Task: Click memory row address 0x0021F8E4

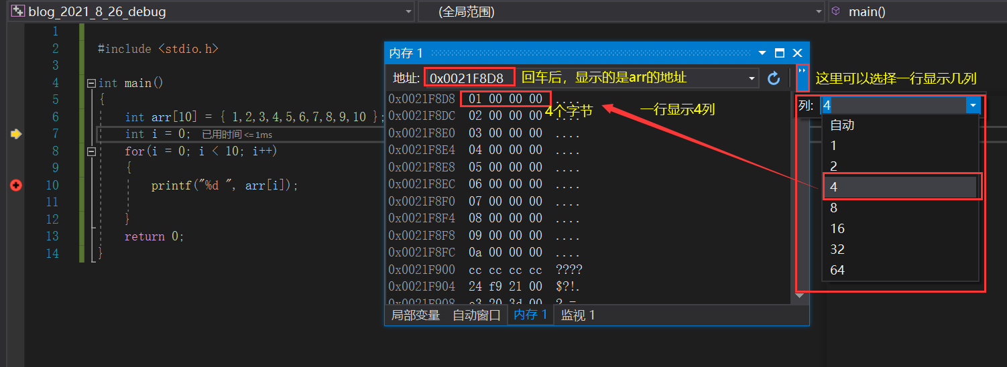Action: (x=422, y=151)
